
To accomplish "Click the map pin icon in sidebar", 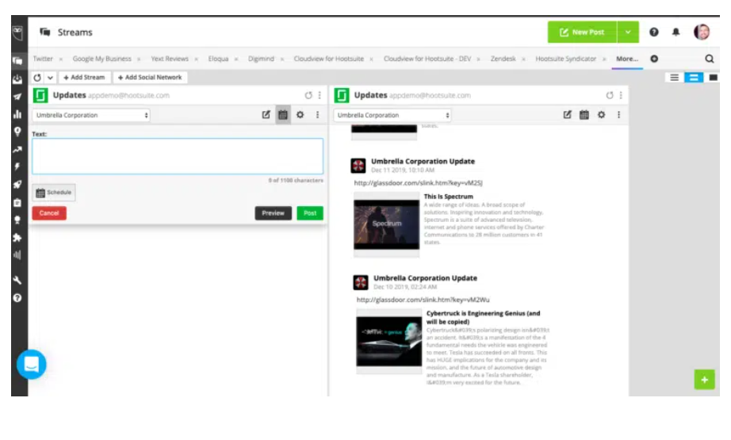I will tap(17, 132).
